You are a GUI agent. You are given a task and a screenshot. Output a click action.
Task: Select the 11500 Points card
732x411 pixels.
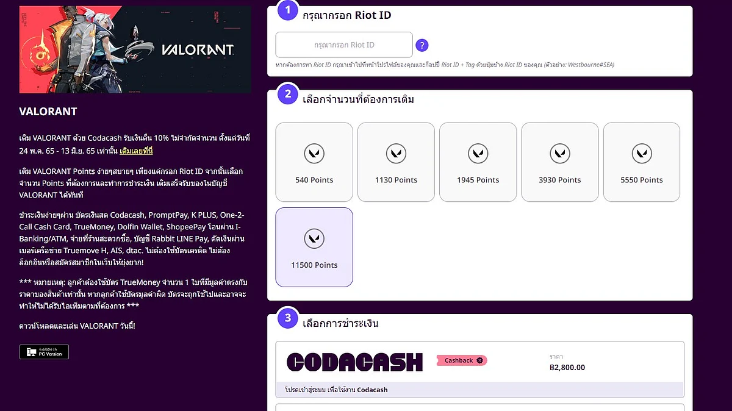tap(314, 247)
